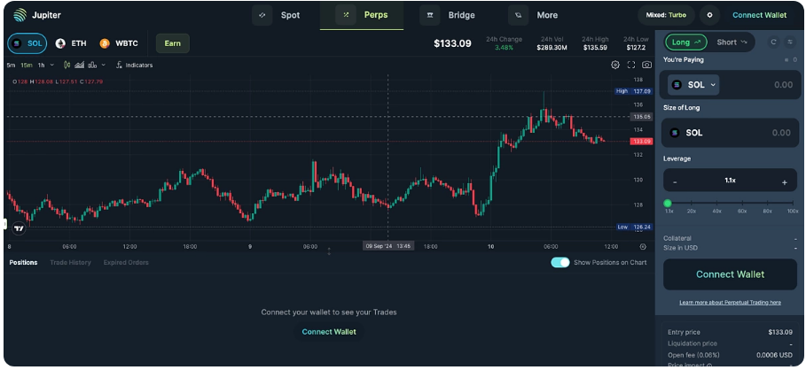Open the Trade History tab

(70, 263)
